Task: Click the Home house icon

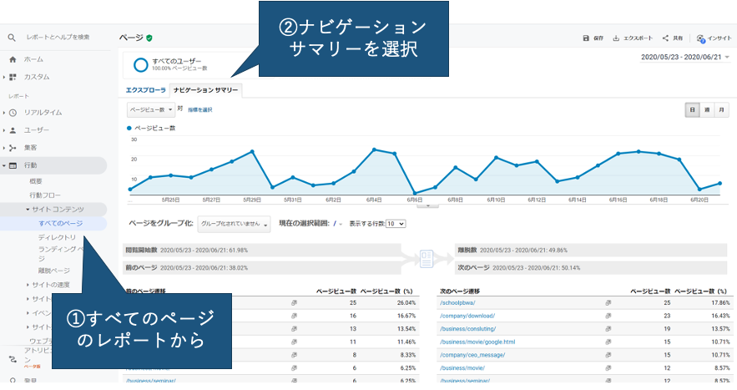Action: pyautogui.click(x=13, y=60)
